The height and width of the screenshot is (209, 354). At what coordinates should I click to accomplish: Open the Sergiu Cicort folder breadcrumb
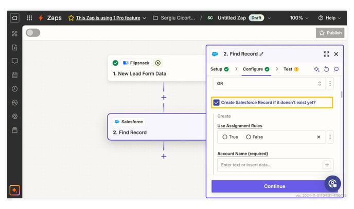(x=174, y=18)
